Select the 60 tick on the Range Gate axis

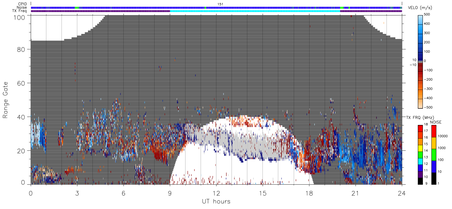(x=21, y=83)
